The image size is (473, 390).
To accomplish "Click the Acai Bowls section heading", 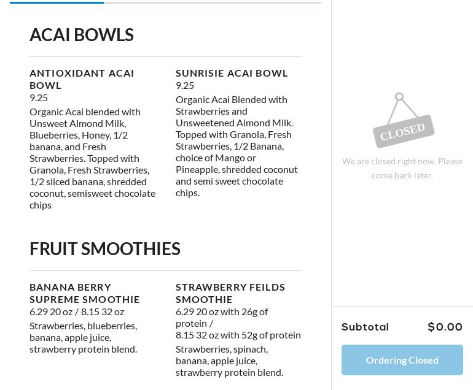I will pyautogui.click(x=82, y=35).
